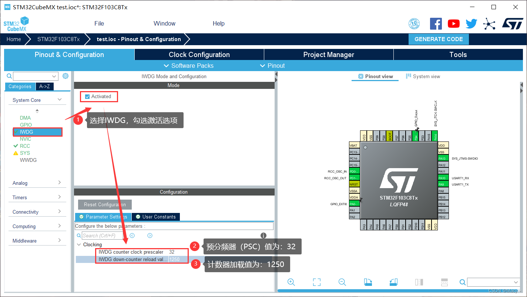Screen dimensions: 527x297
Task: Select DMA in System Core list
Action: click(26, 118)
